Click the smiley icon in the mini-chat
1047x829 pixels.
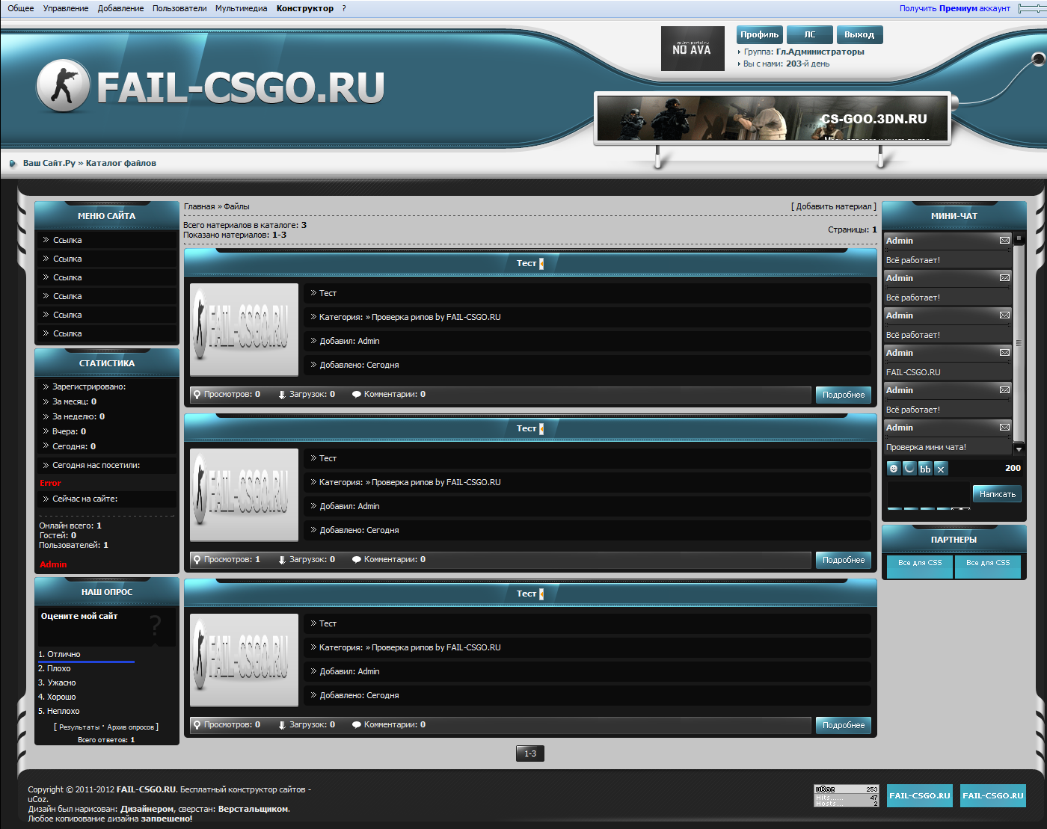[893, 469]
